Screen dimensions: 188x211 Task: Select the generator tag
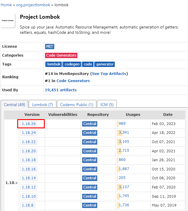(x=104, y=64)
